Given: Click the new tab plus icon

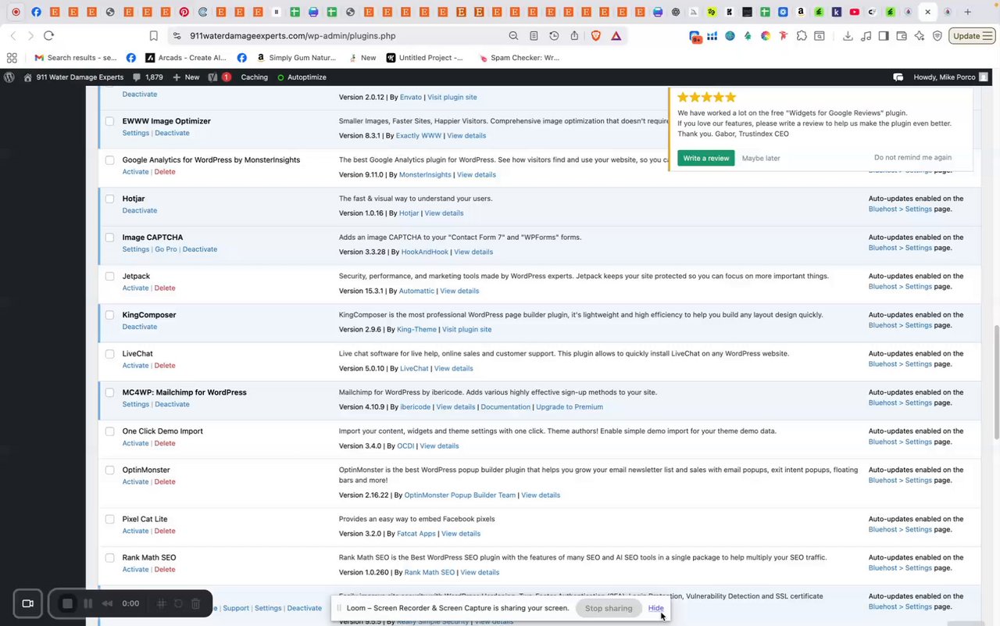Looking at the screenshot, I should (967, 13).
